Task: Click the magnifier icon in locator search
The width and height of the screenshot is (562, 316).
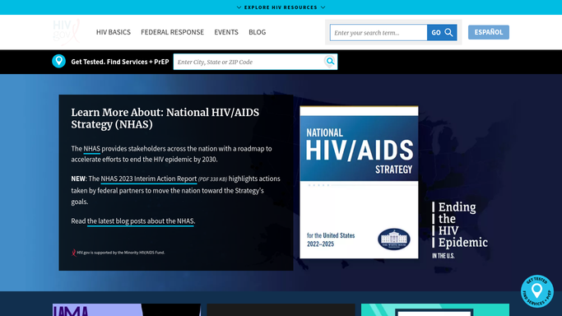Action: [330, 61]
